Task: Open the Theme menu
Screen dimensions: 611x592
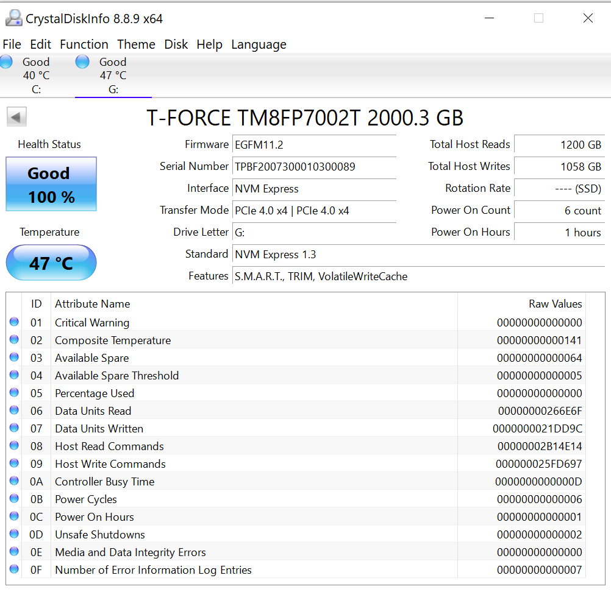Action: (x=136, y=44)
